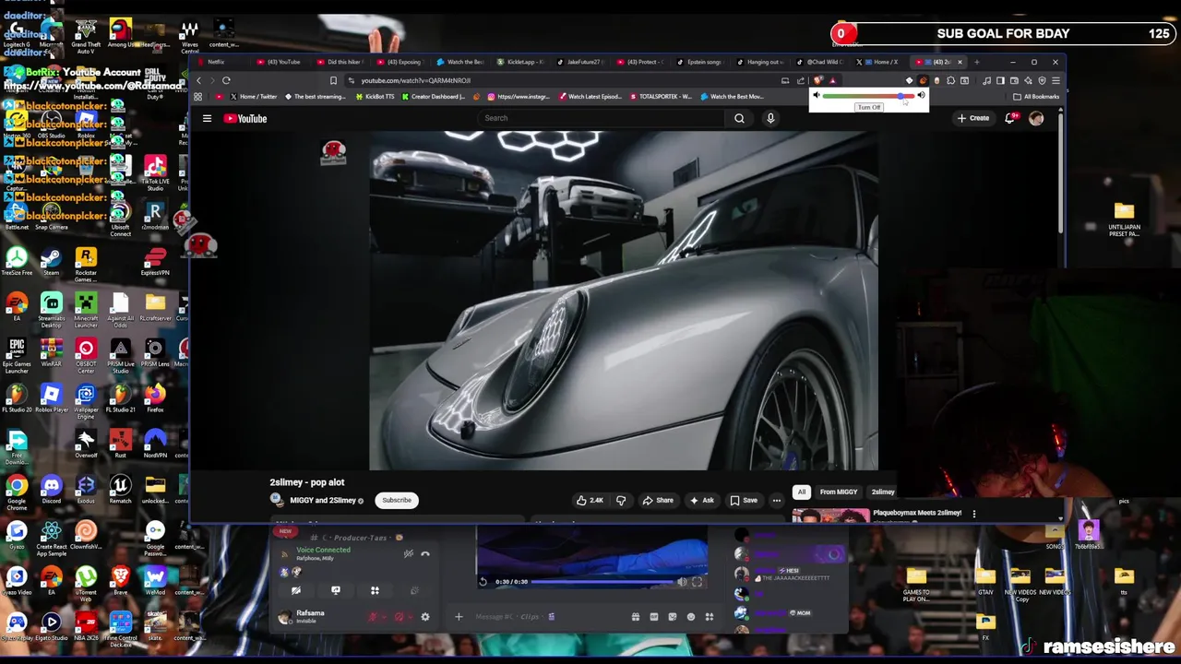Open the Minecraft Launcher desktop shortcut
The image size is (1181, 664).
[x=86, y=309]
